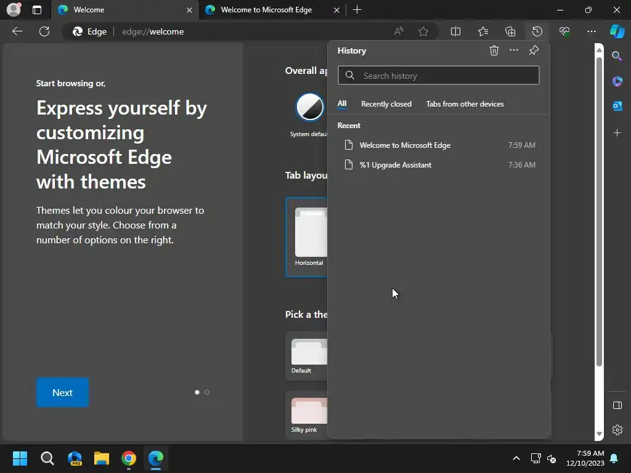
Task: Add this page to favorites star
Action: point(423,31)
